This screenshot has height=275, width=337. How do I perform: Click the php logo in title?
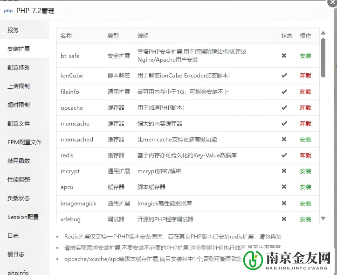(x=8, y=11)
